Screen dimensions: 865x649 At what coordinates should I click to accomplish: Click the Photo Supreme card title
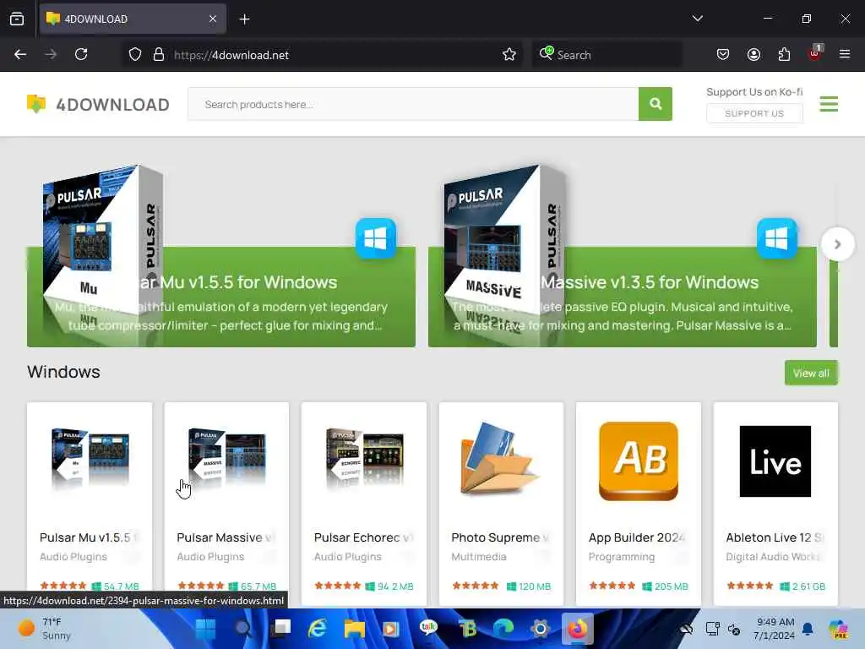pyautogui.click(x=500, y=537)
